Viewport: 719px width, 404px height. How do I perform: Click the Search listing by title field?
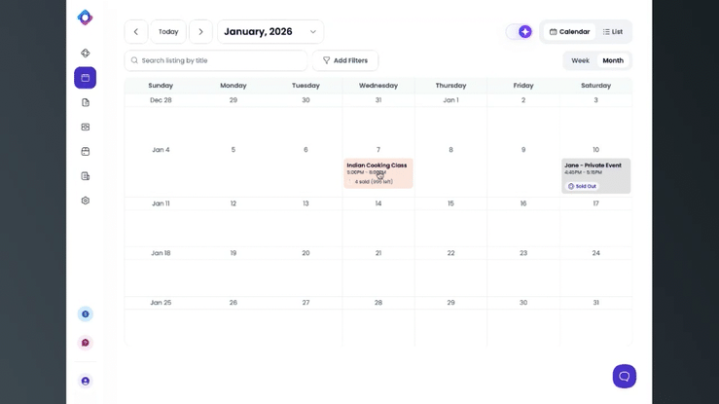pyautogui.click(x=216, y=60)
